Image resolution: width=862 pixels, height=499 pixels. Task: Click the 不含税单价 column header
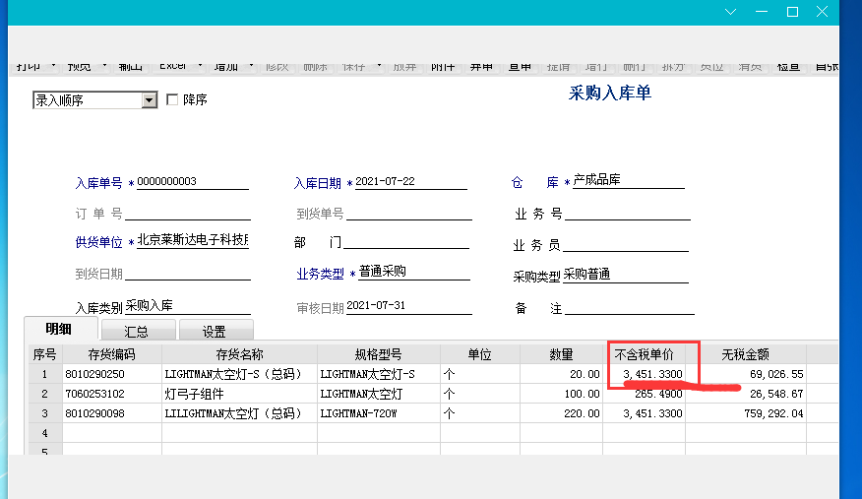pos(645,354)
